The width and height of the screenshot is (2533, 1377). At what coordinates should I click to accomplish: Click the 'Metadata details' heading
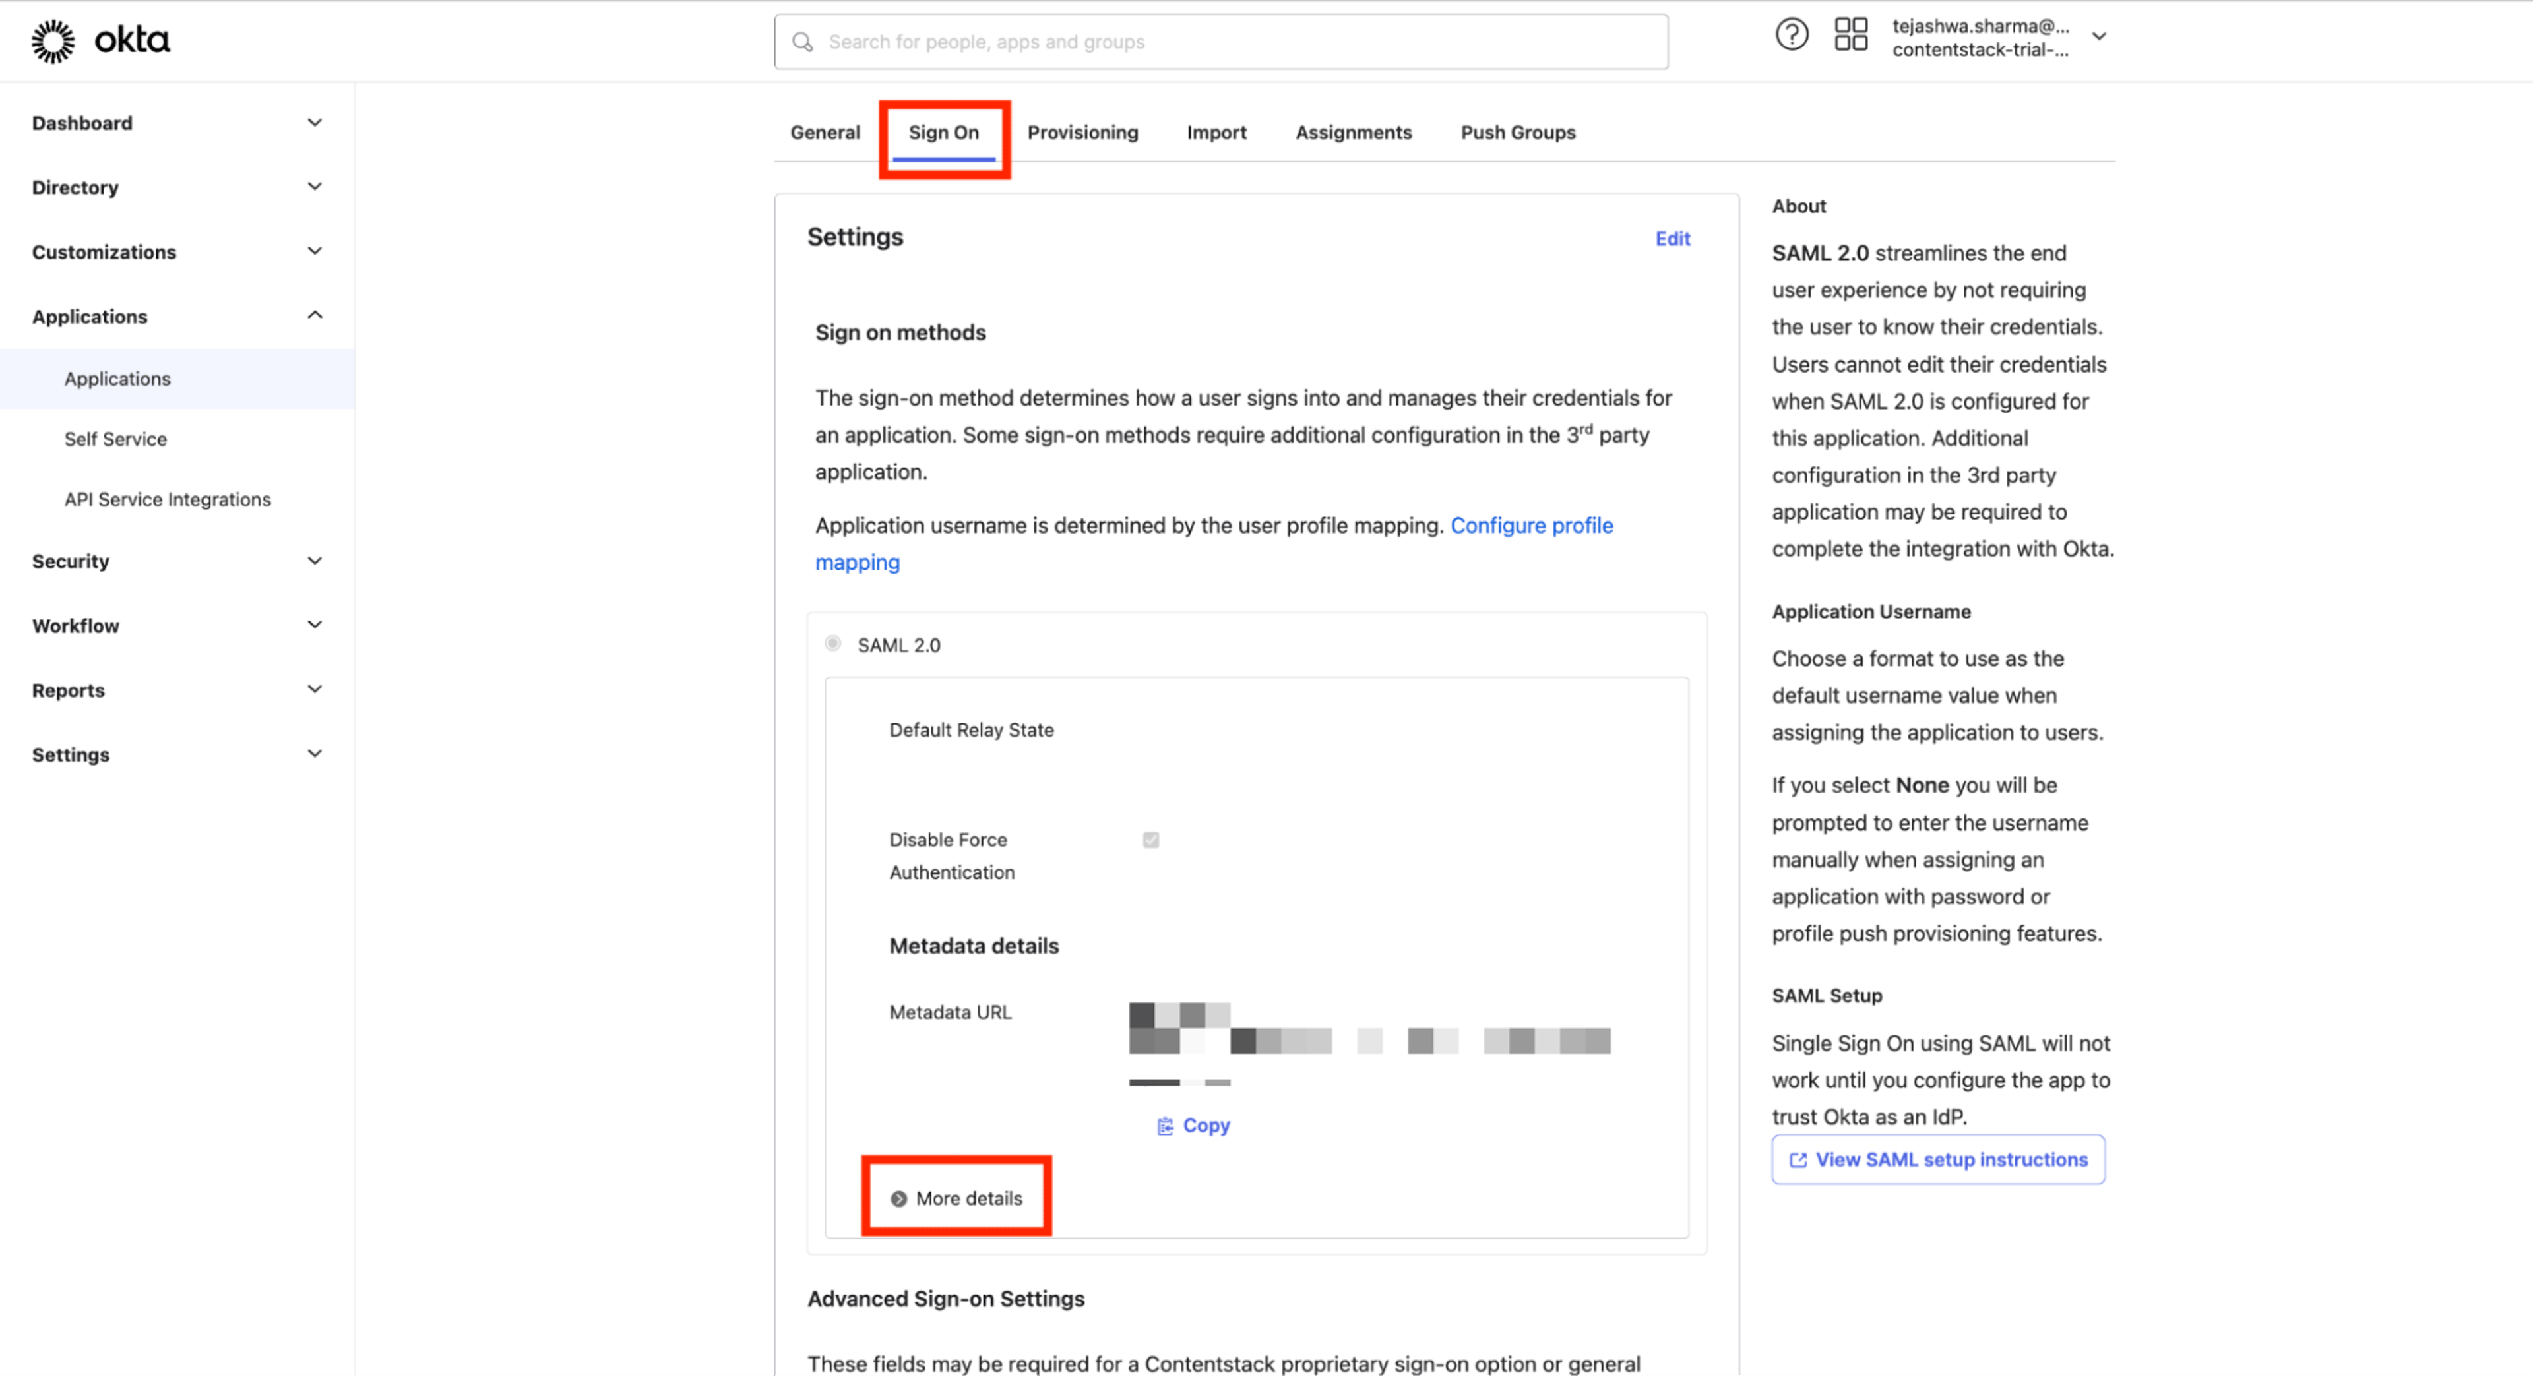click(974, 946)
